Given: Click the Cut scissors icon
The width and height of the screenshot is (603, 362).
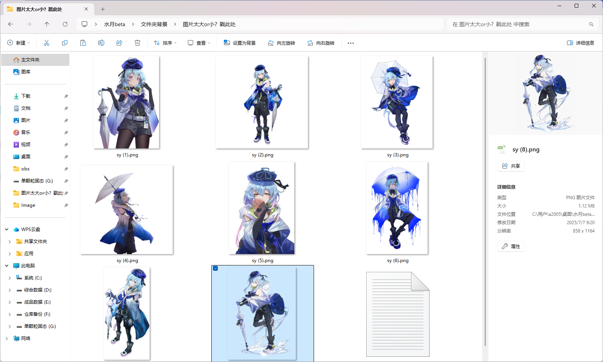Looking at the screenshot, I should pyautogui.click(x=47, y=43).
